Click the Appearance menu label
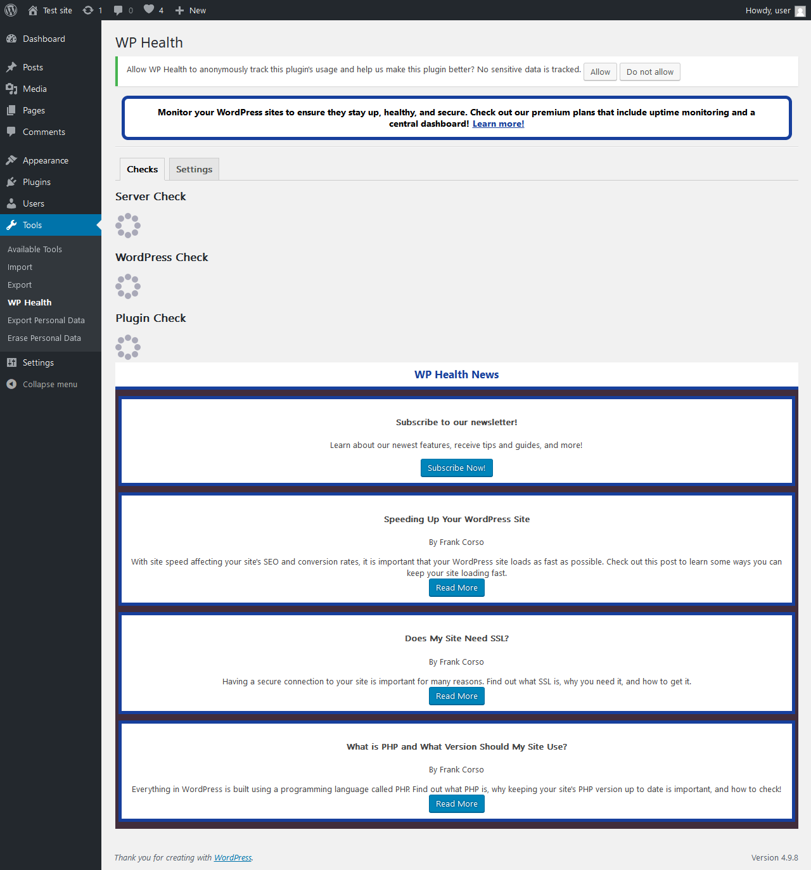The height and width of the screenshot is (870, 811). click(x=46, y=160)
